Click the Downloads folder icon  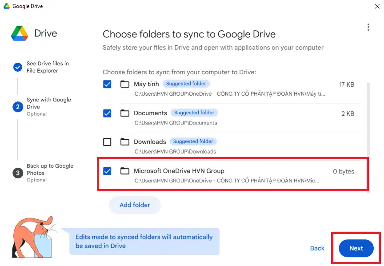[x=125, y=142]
